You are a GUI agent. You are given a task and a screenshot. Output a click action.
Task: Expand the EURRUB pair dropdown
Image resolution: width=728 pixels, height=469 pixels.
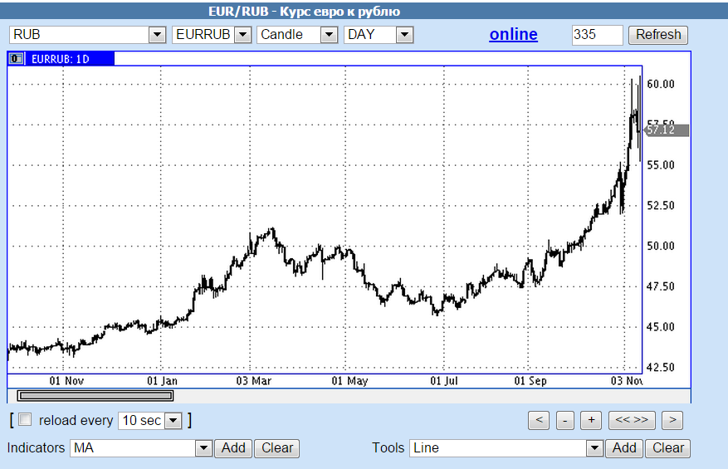242,35
